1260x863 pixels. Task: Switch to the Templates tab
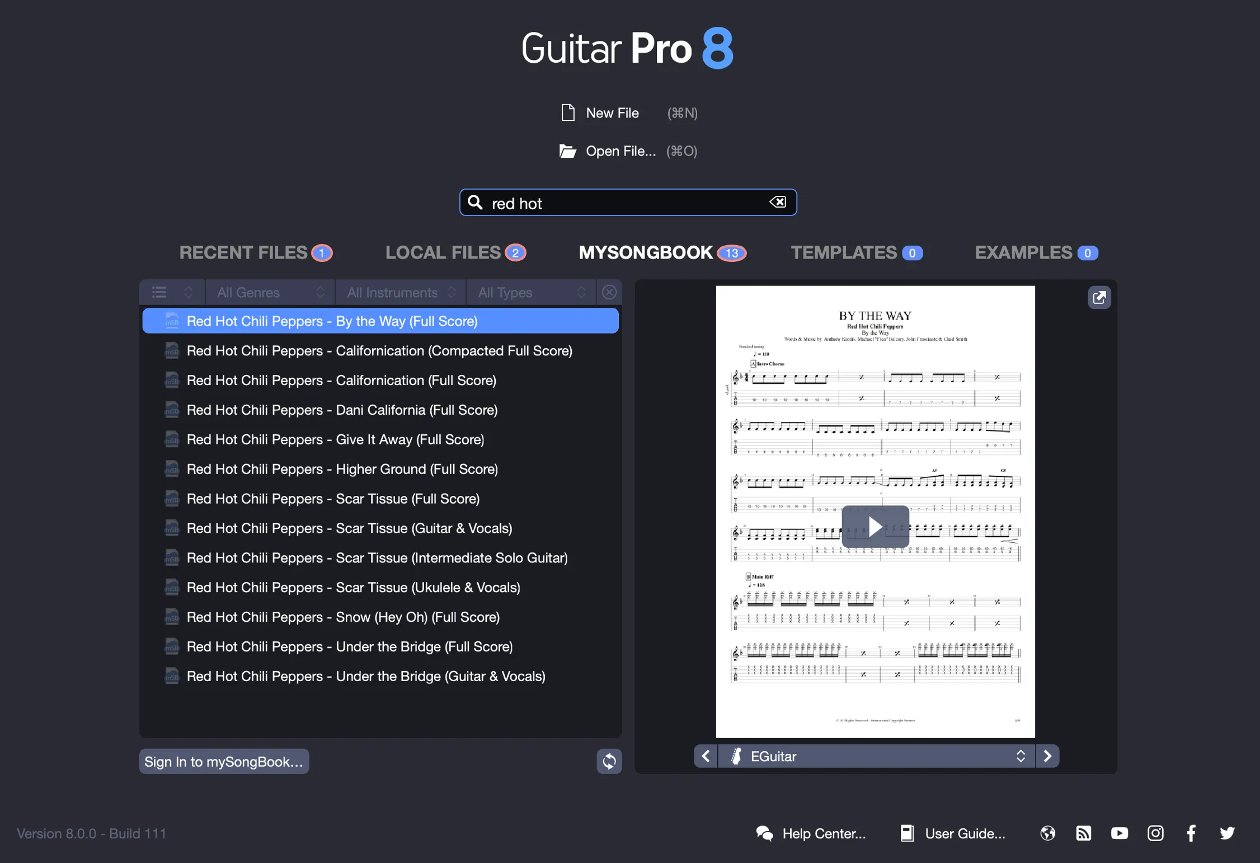tap(857, 253)
